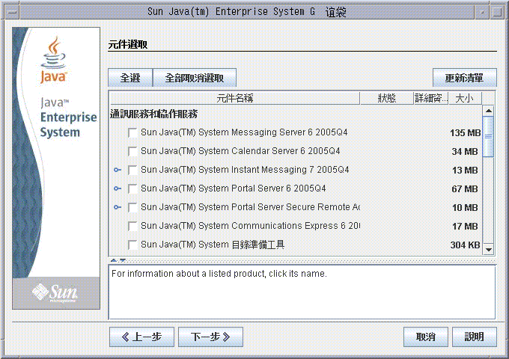Screen dimensions: 509x359
Task: Click scrollbar up arrow in component list
Action: 488,111
